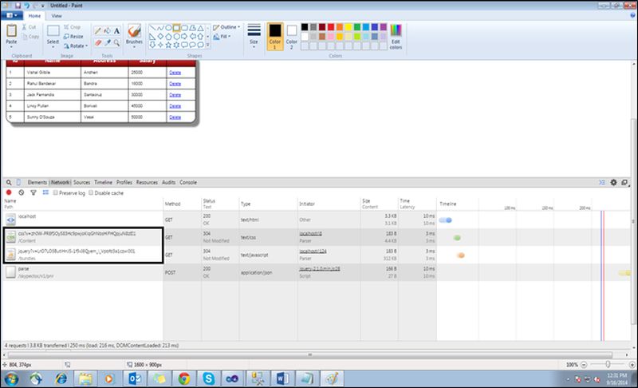Viewport: 638px width, 388px height.
Task: Choose the Triangle shape
Action: click(200, 28)
